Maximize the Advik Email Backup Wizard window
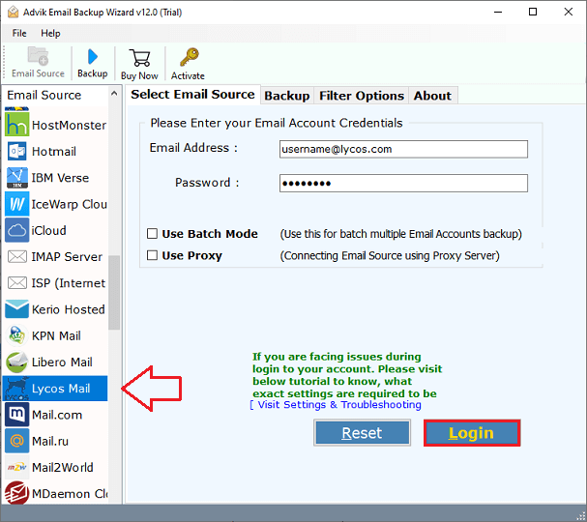The image size is (587, 522). (533, 12)
